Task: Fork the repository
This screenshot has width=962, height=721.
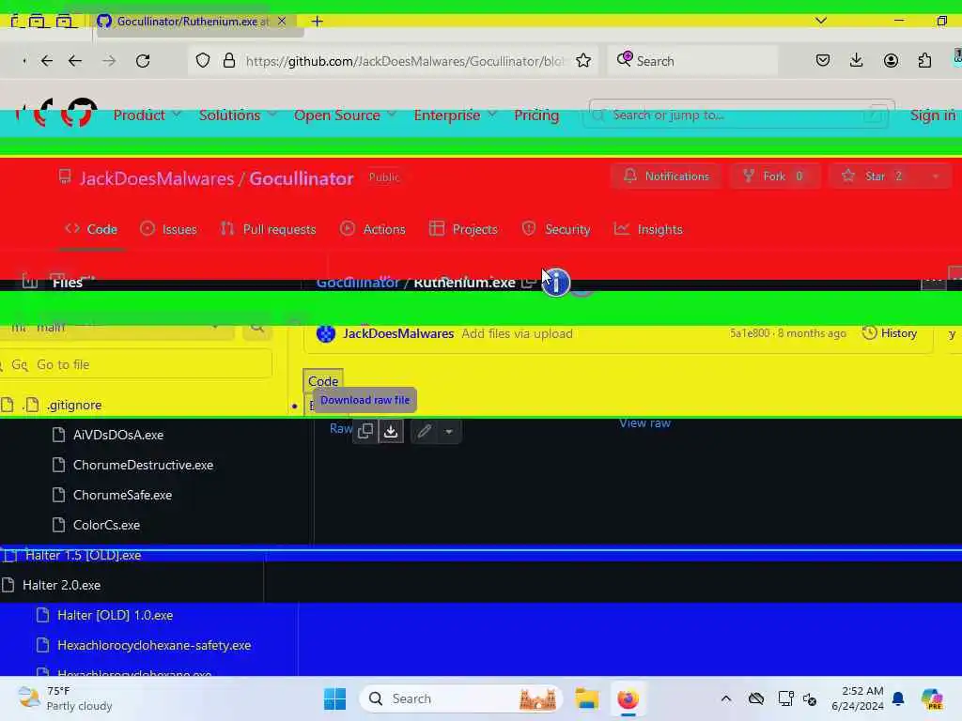Action: [774, 176]
